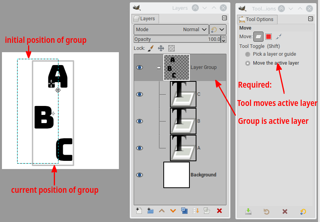Open Layers tab configuration menu button

point(224,18)
